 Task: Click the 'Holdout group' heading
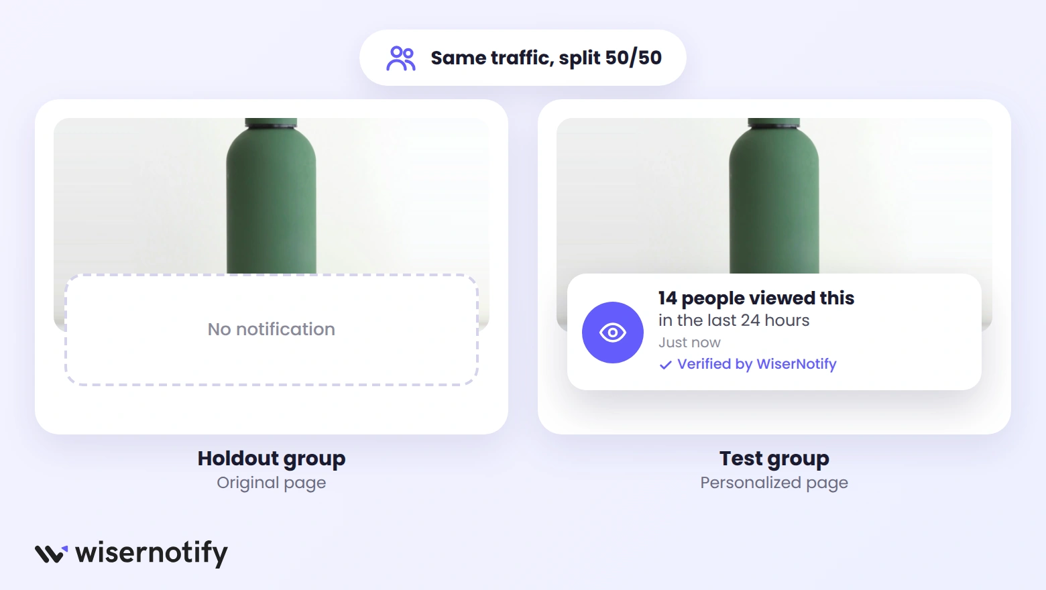tap(272, 459)
